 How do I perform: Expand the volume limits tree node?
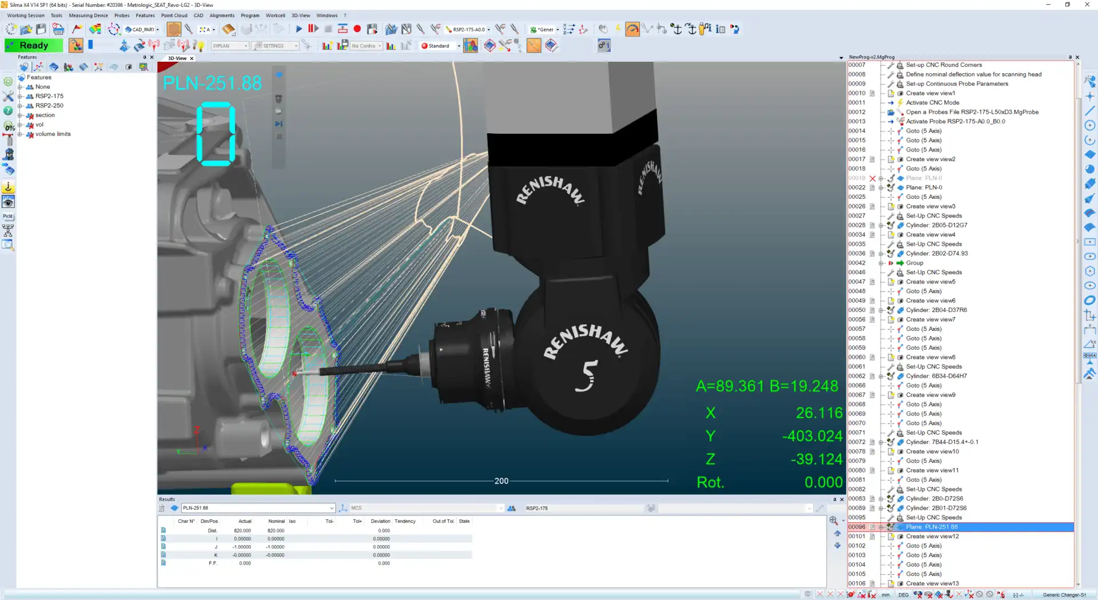click(20, 134)
